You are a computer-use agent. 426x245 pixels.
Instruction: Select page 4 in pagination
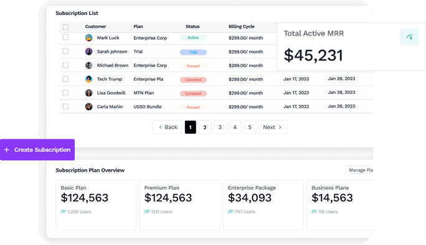click(x=235, y=127)
